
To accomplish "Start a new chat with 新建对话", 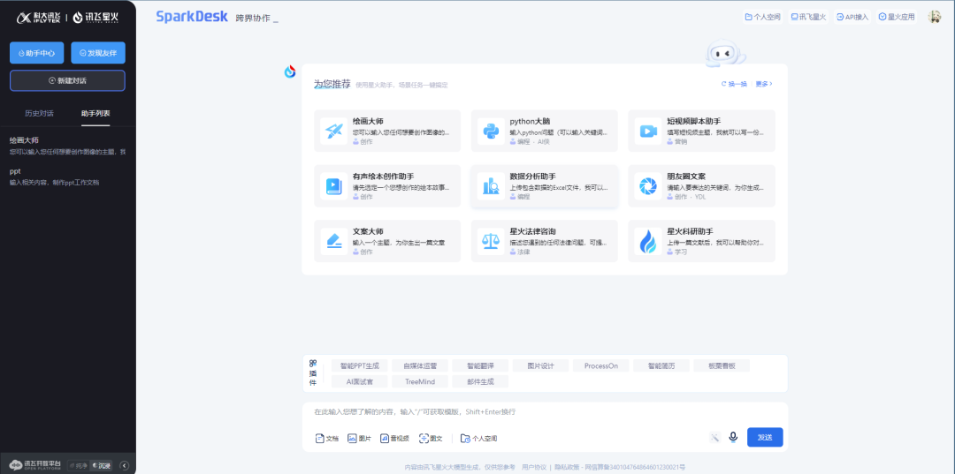I will pos(67,80).
